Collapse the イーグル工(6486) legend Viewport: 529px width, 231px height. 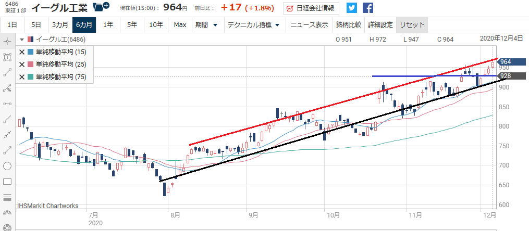[x=22, y=40]
